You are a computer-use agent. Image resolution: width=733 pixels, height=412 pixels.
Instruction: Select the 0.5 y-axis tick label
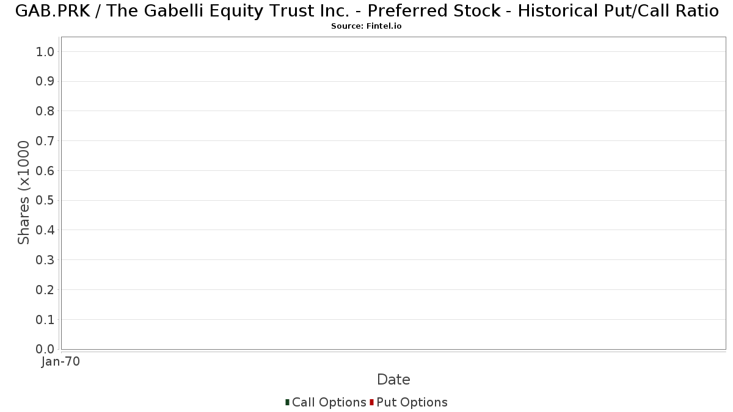(45, 201)
